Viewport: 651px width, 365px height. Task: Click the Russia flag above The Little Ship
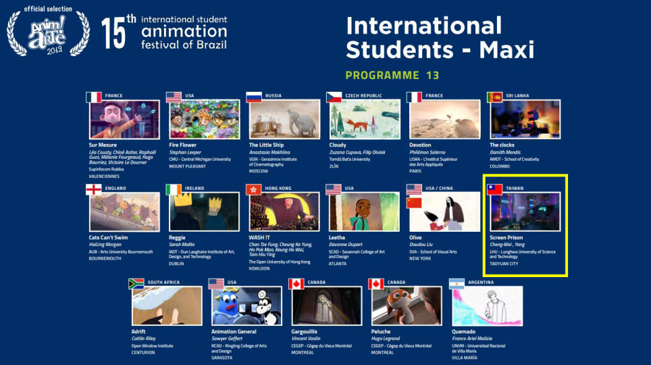tap(254, 97)
